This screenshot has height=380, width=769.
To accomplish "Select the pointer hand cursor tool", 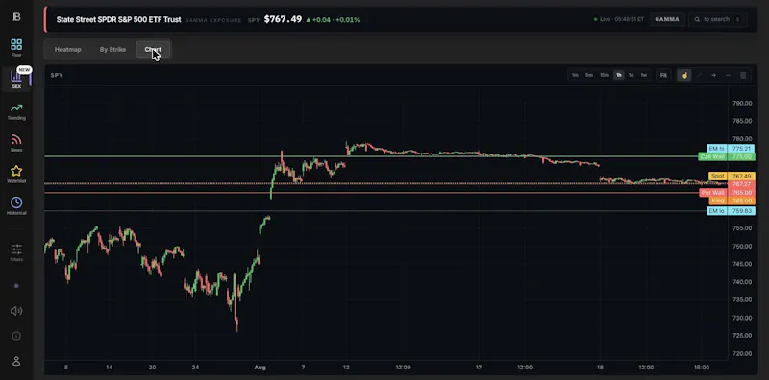I will point(684,75).
